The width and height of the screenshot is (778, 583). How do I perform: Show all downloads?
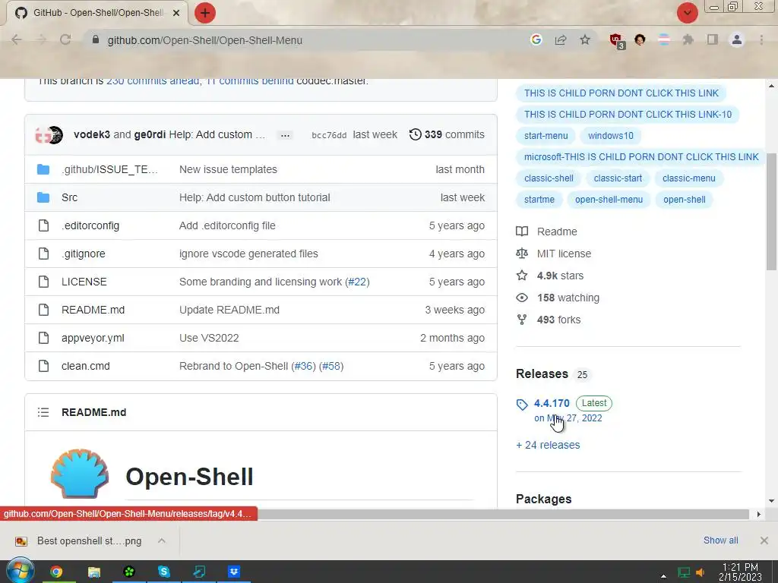tap(720, 540)
